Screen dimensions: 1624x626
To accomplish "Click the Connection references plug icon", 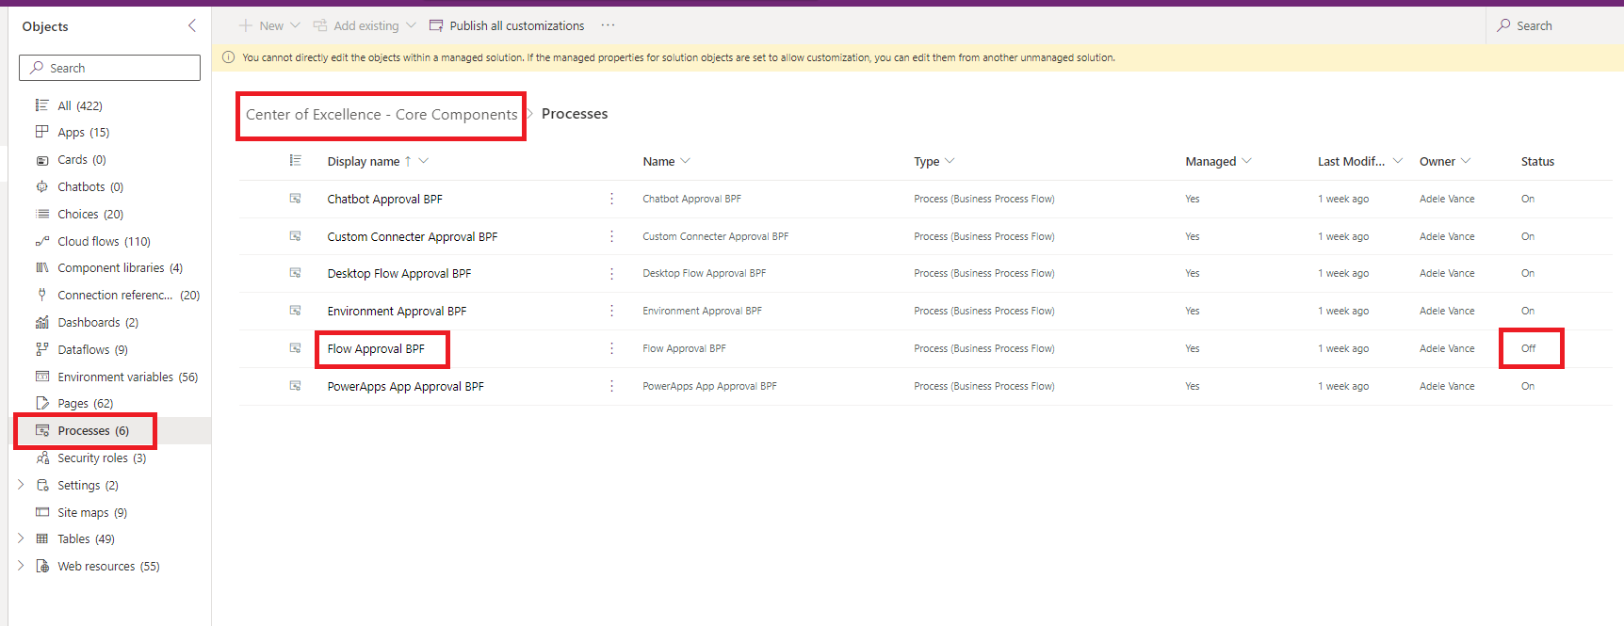I will pos(41,295).
